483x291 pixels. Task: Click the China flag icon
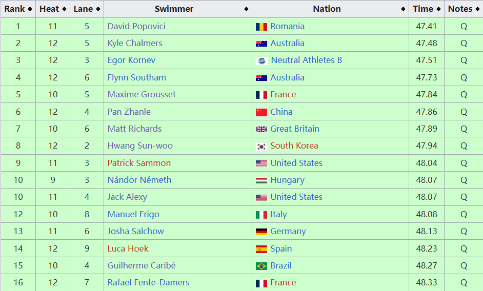click(x=261, y=112)
